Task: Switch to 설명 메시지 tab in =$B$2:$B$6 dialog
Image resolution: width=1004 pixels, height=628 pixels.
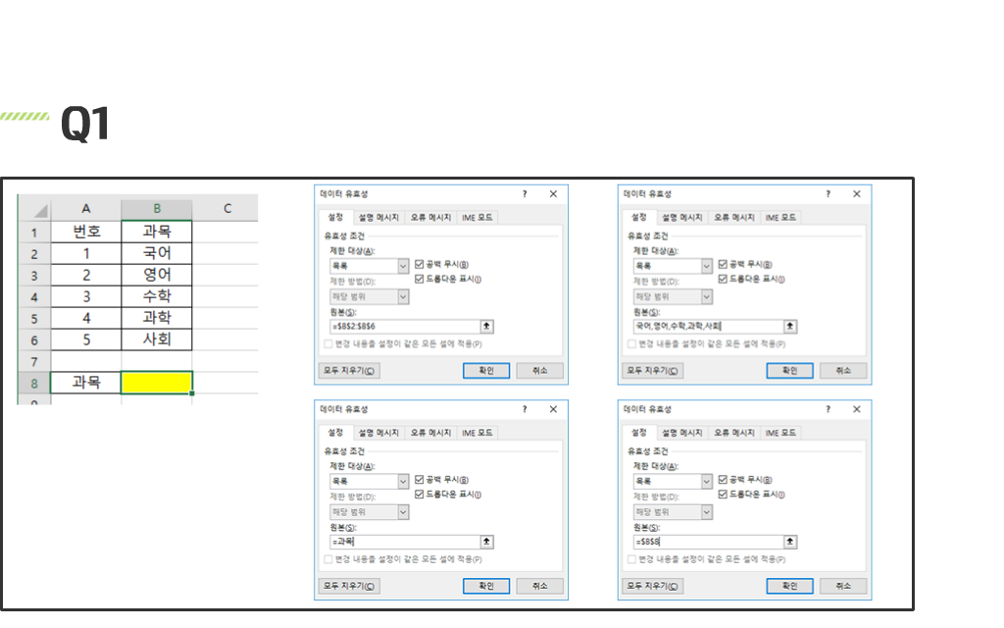Action: (378, 218)
